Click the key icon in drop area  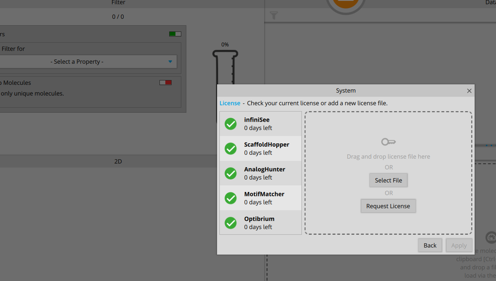(388, 142)
